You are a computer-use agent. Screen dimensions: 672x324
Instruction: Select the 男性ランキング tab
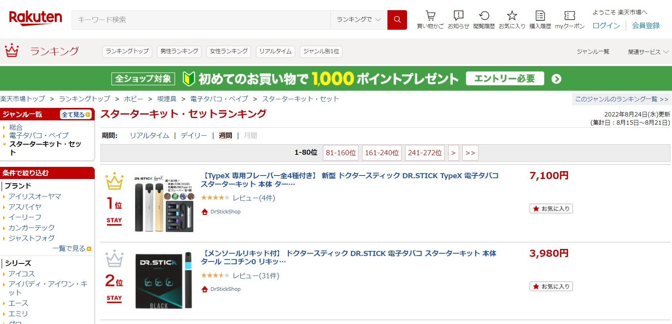179,52
